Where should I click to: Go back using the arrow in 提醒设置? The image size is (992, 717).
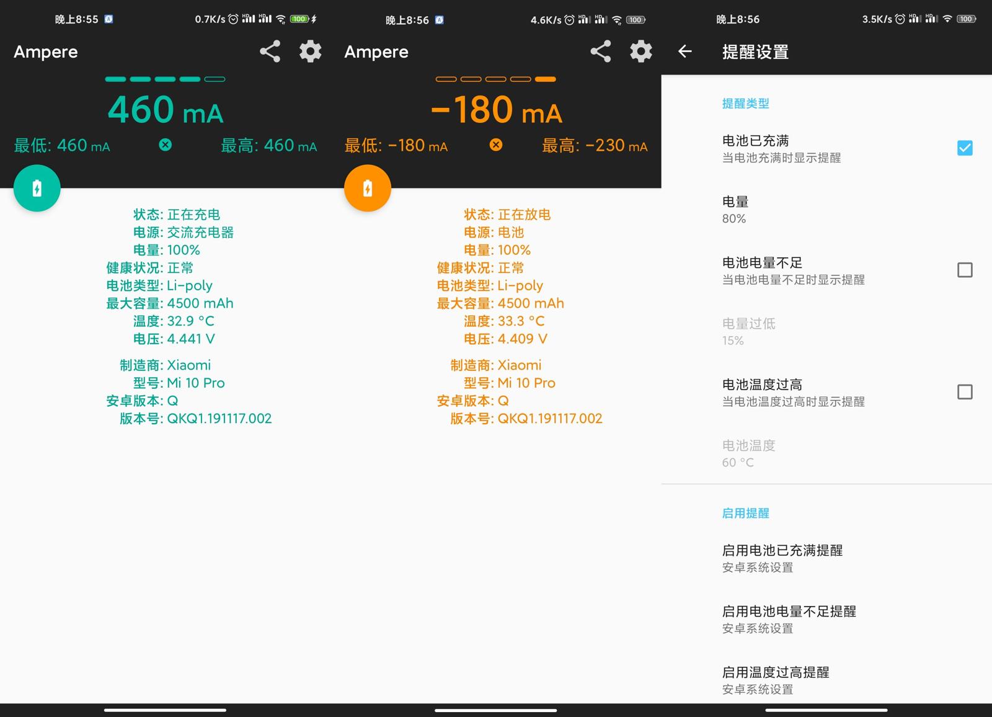(x=684, y=52)
